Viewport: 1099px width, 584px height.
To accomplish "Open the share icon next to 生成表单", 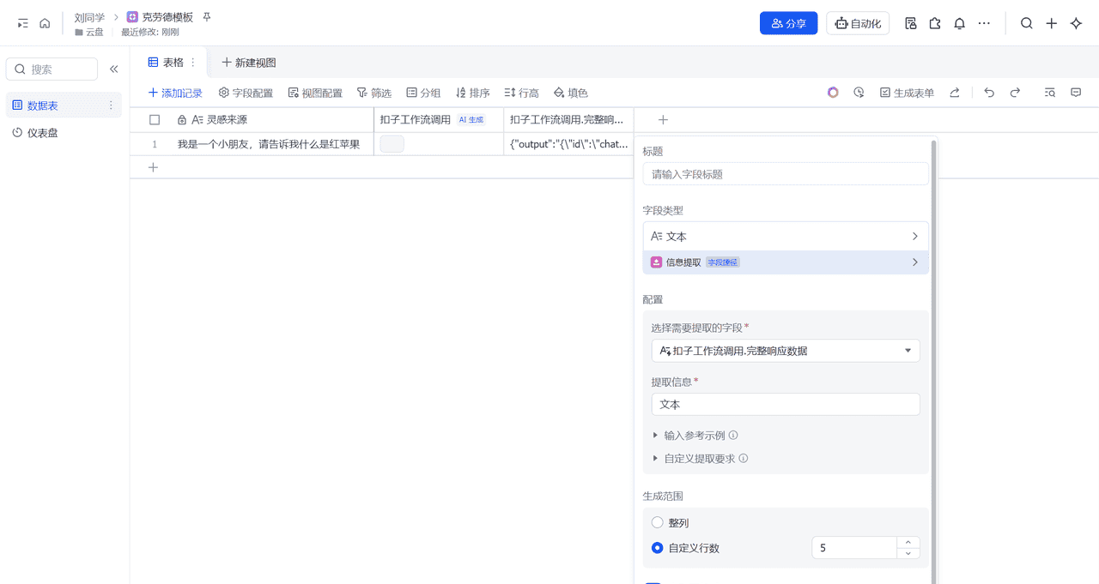I will [955, 92].
